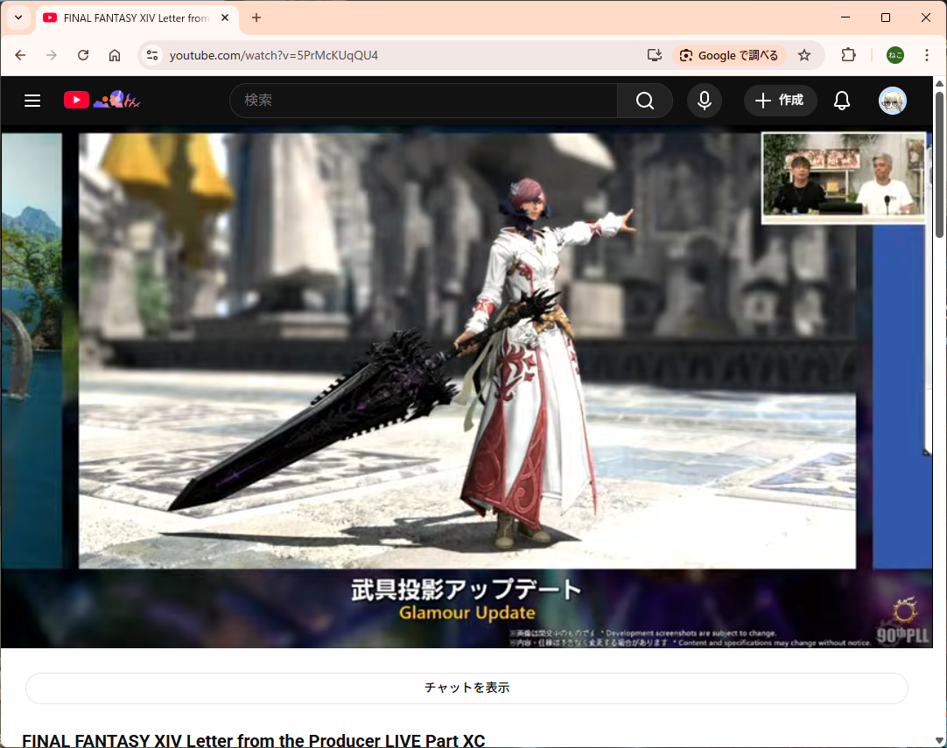Image resolution: width=947 pixels, height=748 pixels.
Task: Click the チャットを表示 show chat button
Action: [x=466, y=688]
